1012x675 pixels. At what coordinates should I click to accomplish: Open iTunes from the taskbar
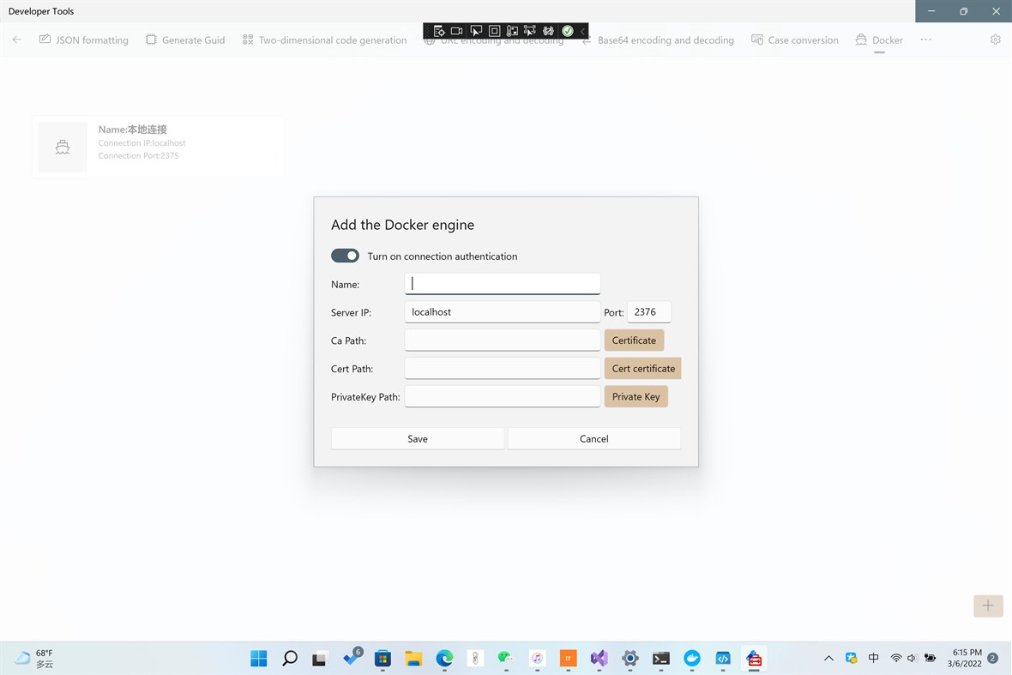[x=537, y=658]
